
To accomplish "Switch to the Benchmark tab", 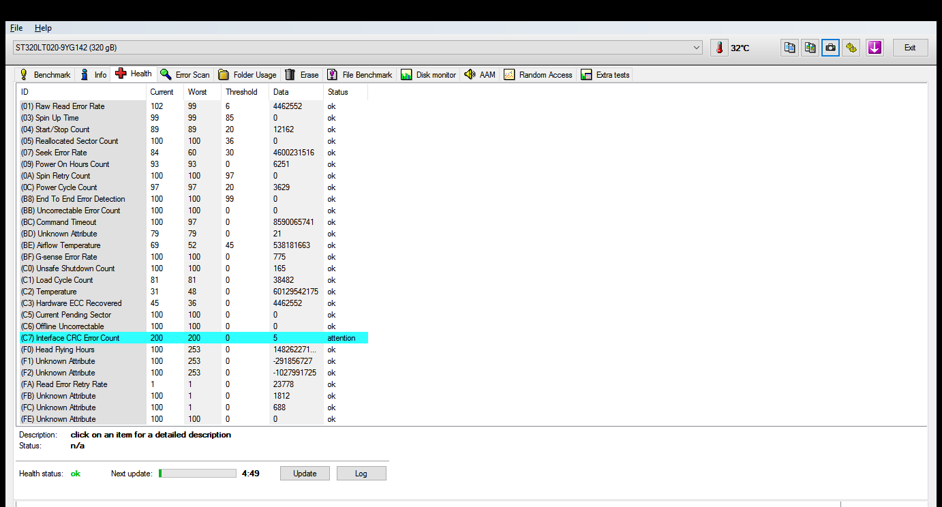I will [x=45, y=75].
